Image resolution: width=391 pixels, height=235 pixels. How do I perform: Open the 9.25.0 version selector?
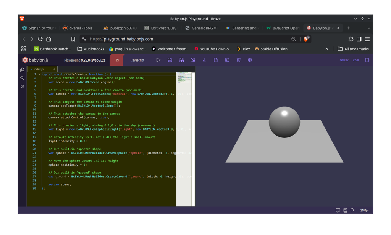(x=355, y=60)
